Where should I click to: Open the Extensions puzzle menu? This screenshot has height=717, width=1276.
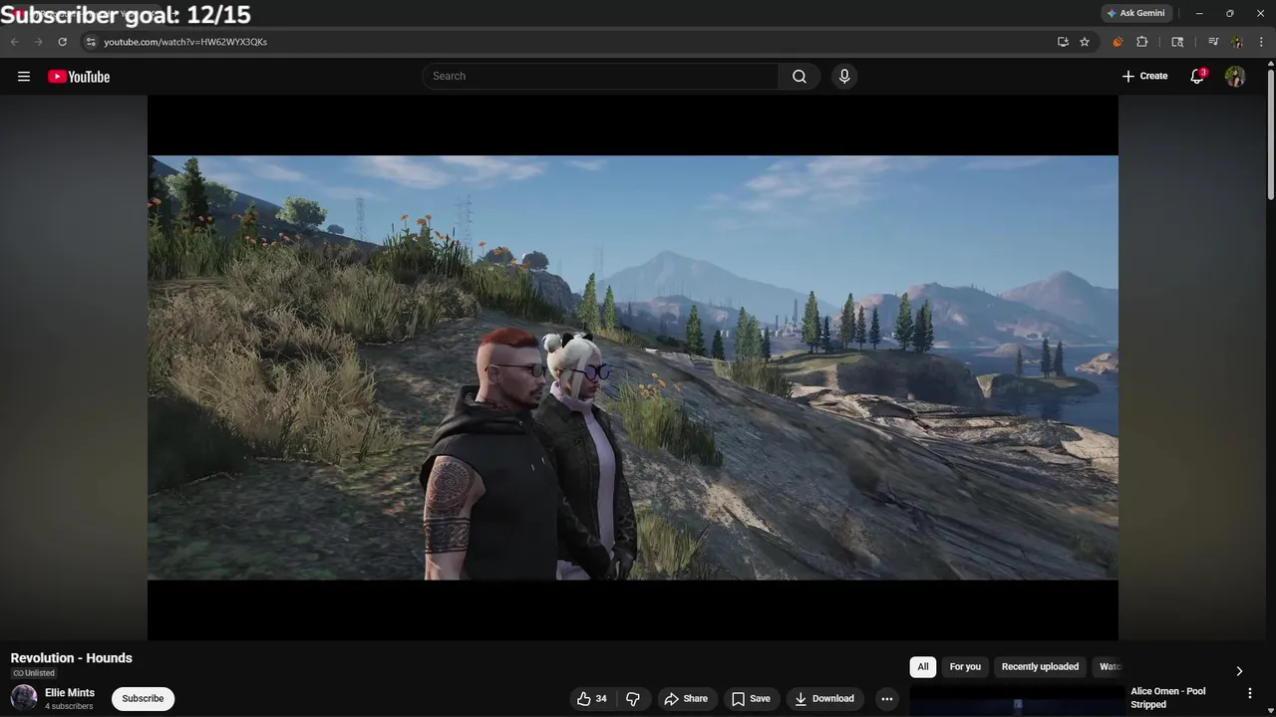point(1142,42)
